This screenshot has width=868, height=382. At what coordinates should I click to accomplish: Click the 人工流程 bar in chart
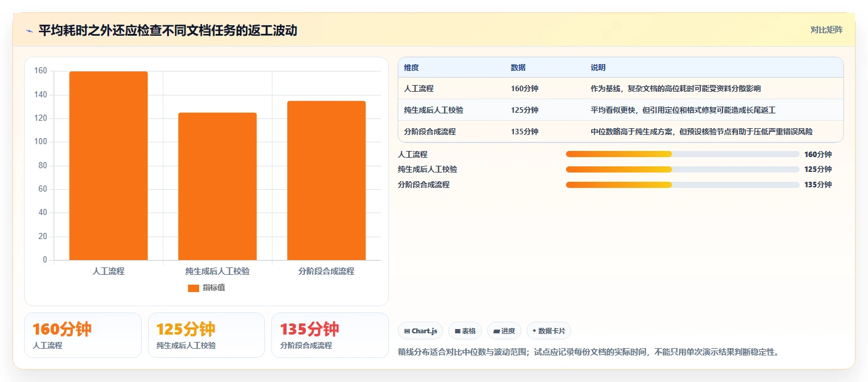click(x=108, y=166)
